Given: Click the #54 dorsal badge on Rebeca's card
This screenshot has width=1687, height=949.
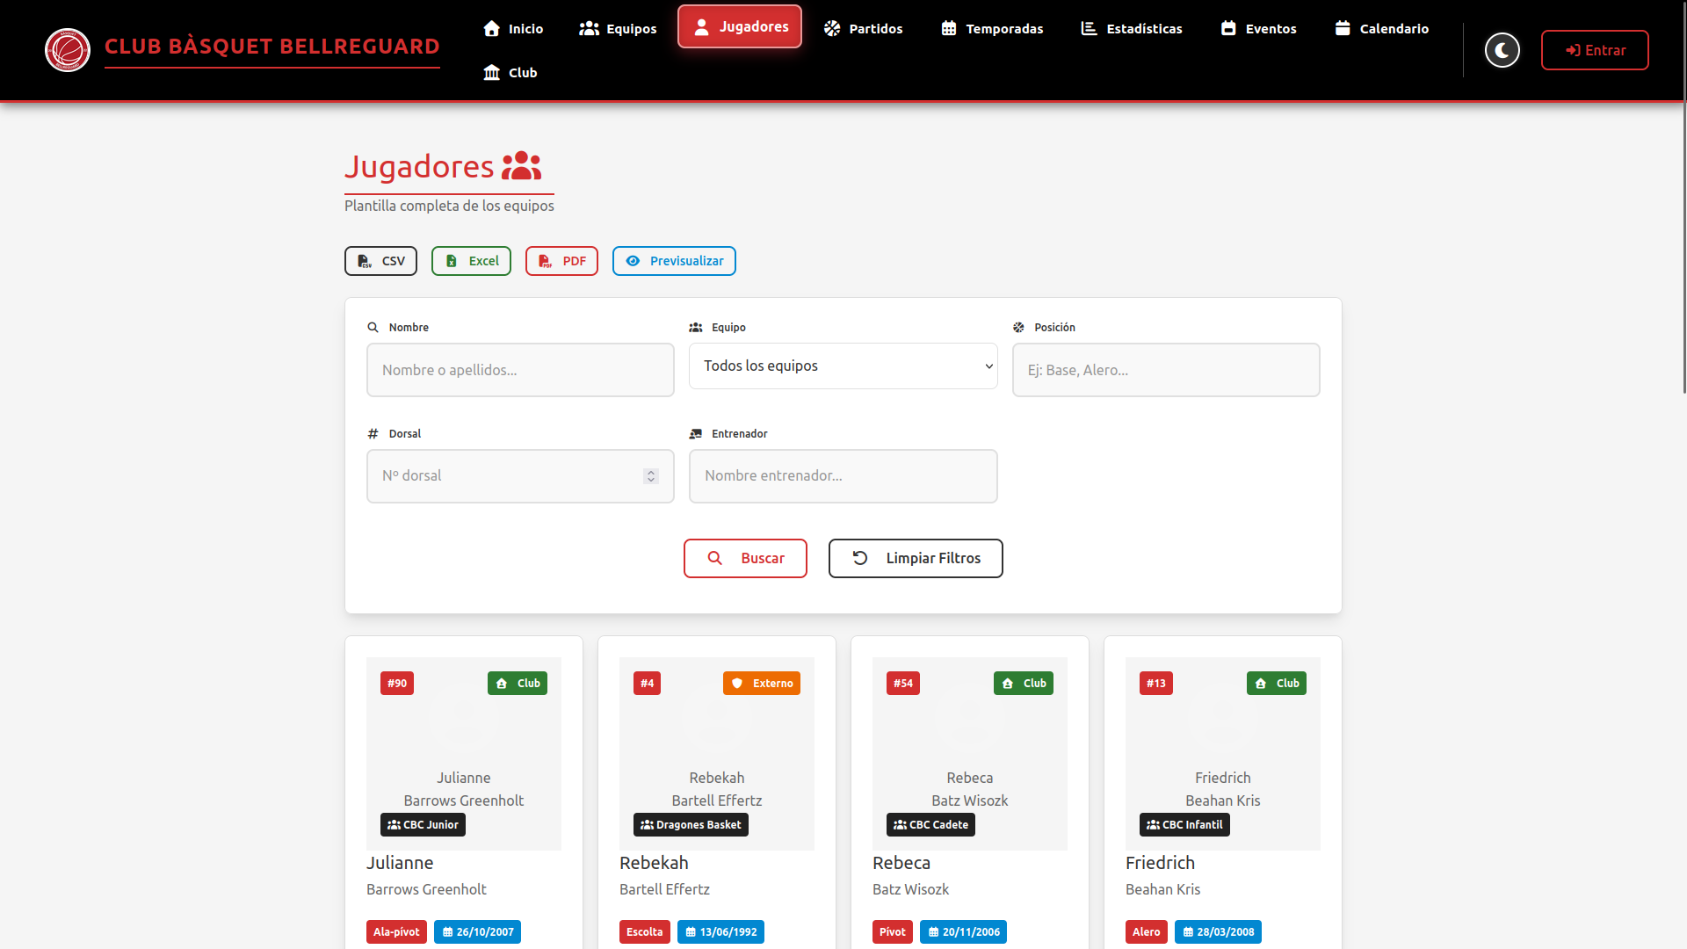Looking at the screenshot, I should coord(903,684).
